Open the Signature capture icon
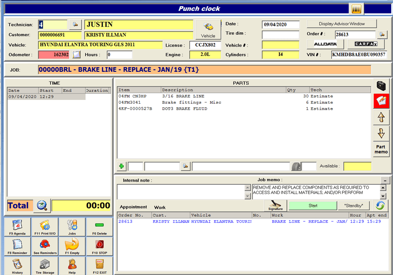Viewport: 393px width, 275px height. (x=275, y=205)
